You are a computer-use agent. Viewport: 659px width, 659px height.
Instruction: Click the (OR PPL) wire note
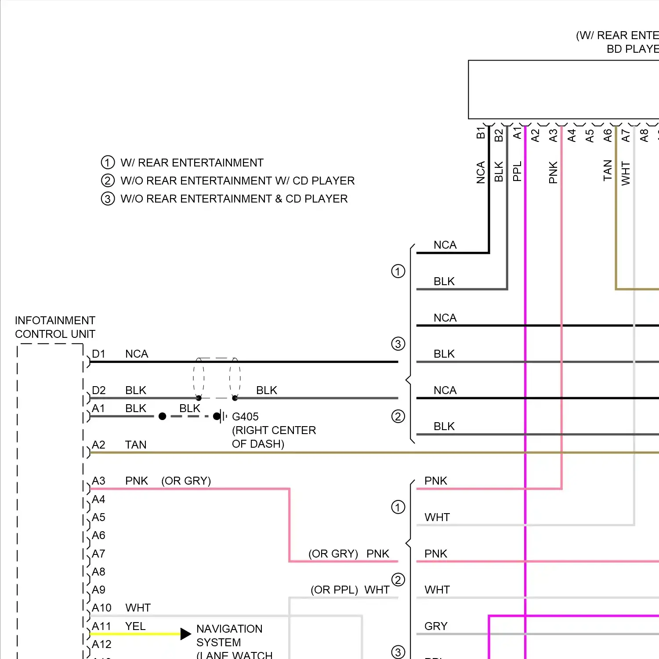334,590
